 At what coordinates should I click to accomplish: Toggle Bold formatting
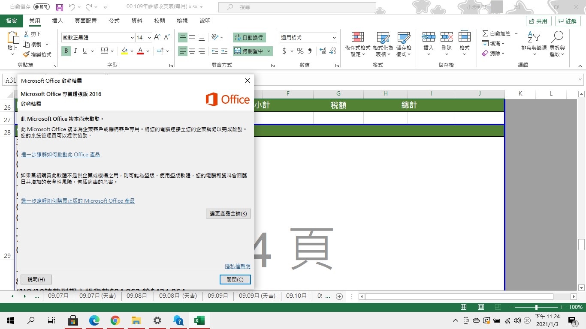pos(66,51)
